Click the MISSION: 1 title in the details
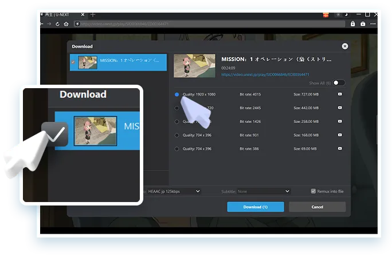This screenshot has width=392, height=257. tap(276, 59)
